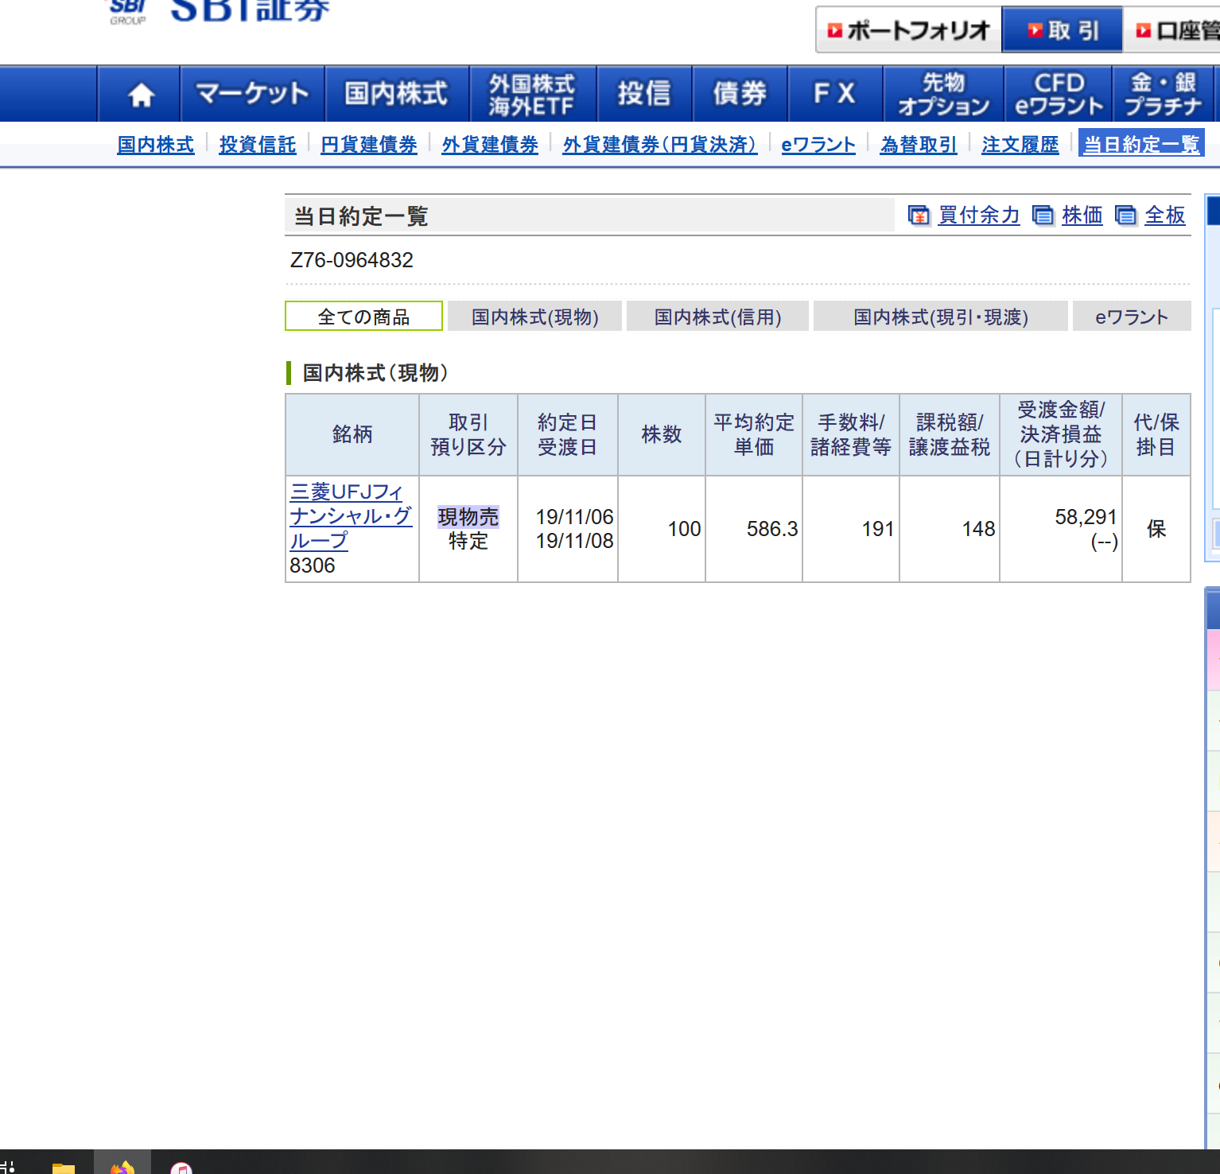Click the 保 custody cell
Image resolution: width=1220 pixels, height=1174 pixels.
pyautogui.click(x=1156, y=529)
